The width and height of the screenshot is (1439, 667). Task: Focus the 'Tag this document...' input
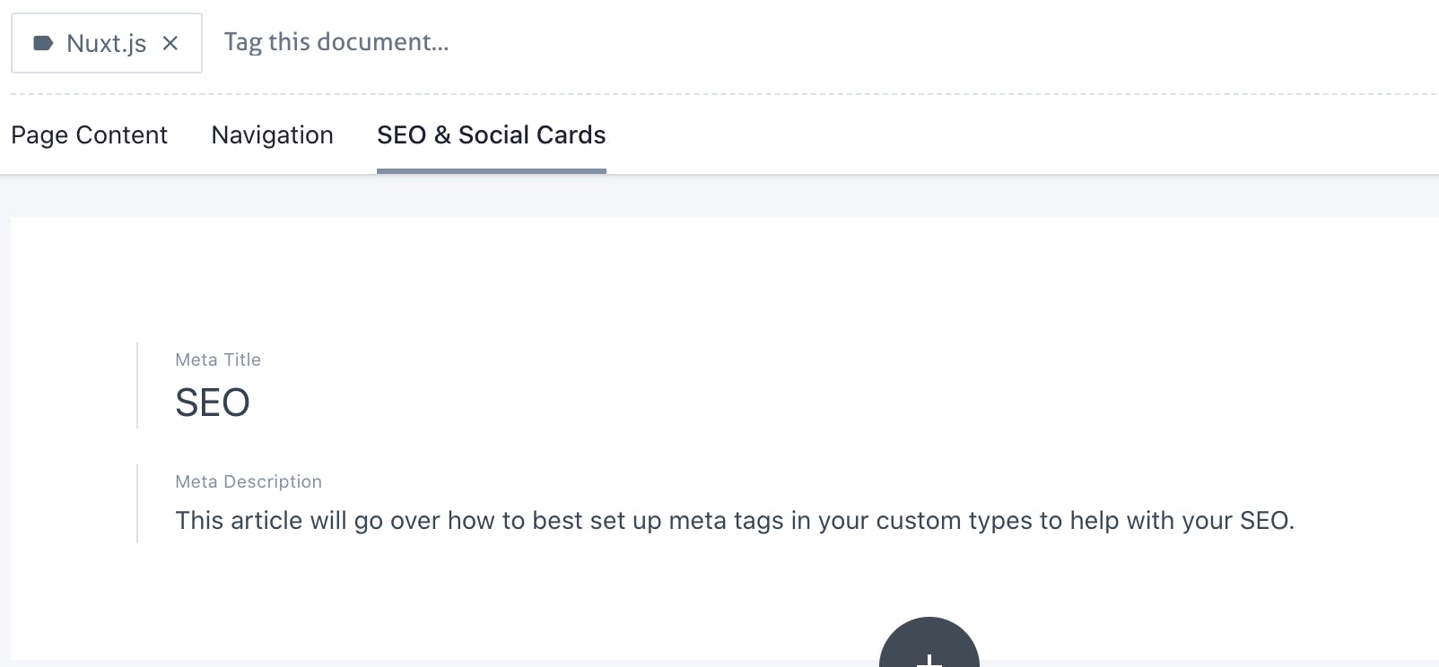pyautogui.click(x=336, y=42)
